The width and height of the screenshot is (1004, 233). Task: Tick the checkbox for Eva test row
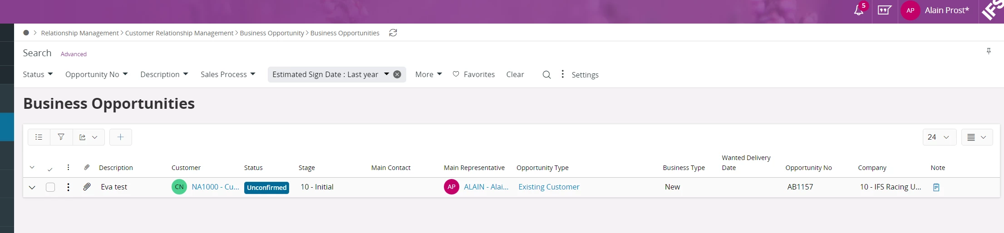click(x=50, y=187)
